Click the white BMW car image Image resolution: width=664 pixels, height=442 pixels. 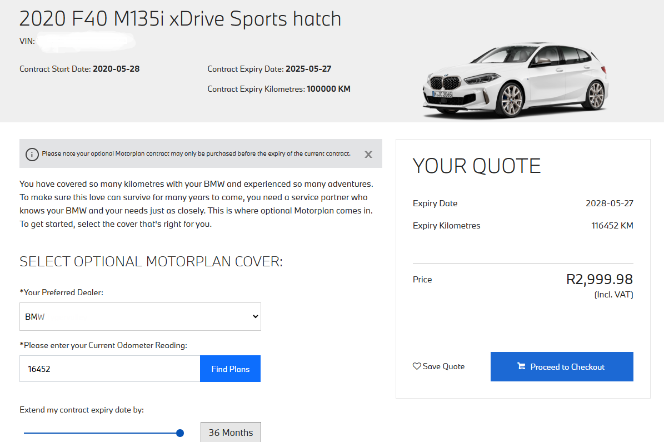[x=516, y=80]
